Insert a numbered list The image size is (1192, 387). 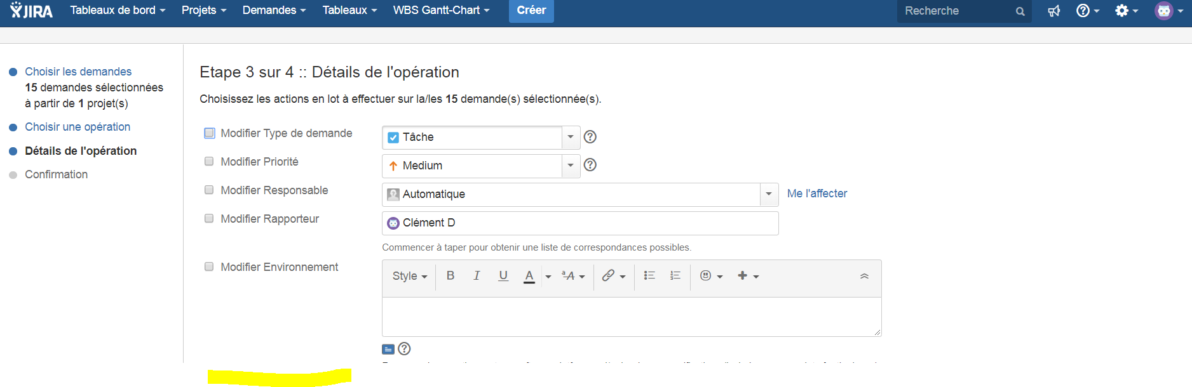pyautogui.click(x=675, y=275)
